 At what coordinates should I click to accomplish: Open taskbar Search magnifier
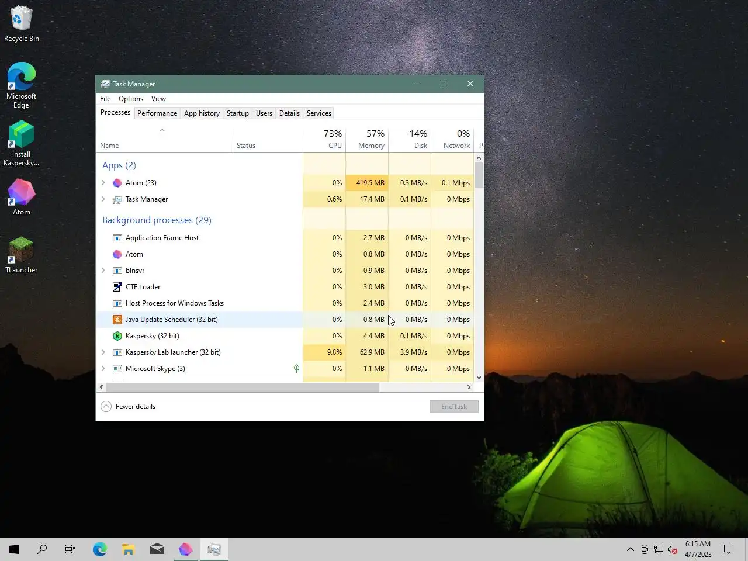42,549
